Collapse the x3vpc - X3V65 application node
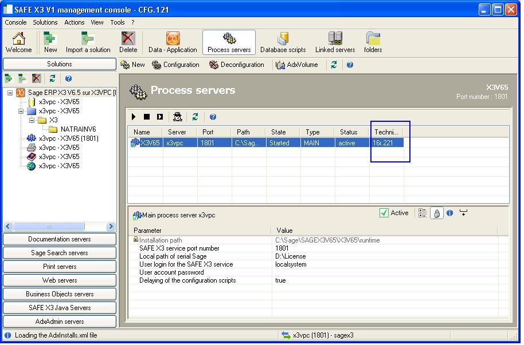 (21, 111)
